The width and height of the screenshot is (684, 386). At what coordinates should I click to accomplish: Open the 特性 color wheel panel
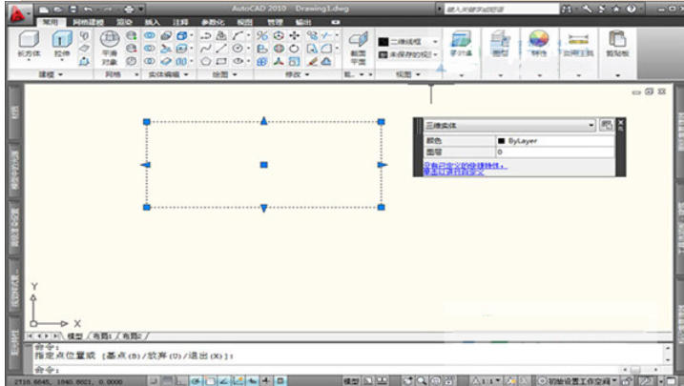539,43
